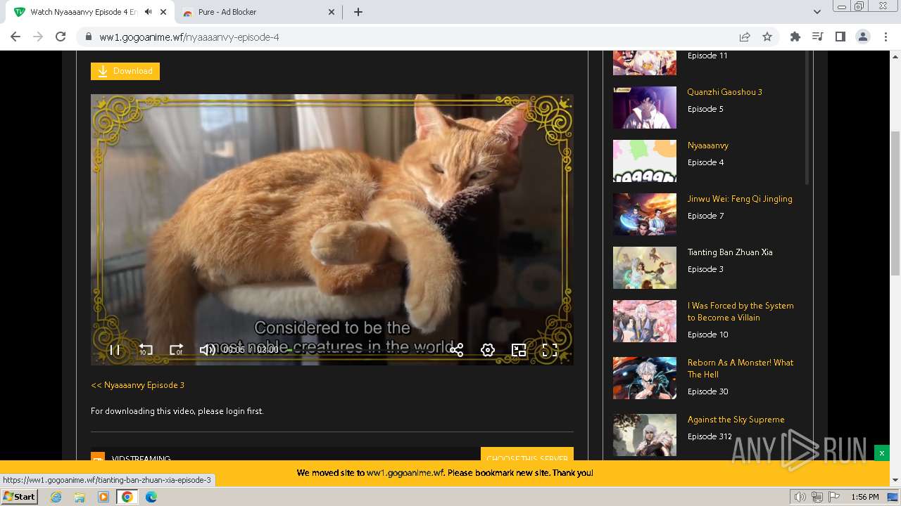Open the player share icon
Image resolution: width=901 pixels, height=506 pixels.
pyautogui.click(x=457, y=350)
